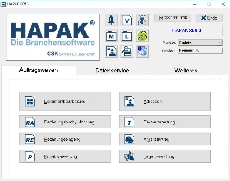Click the L folder icon
This screenshot has width=230, height=181.
(127, 36)
